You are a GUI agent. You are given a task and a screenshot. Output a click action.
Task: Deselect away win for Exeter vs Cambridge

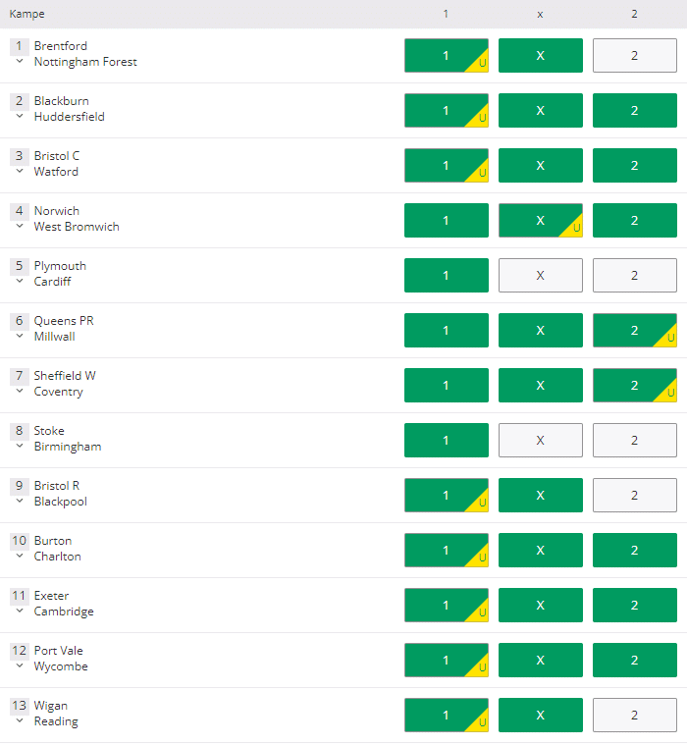[634, 605]
